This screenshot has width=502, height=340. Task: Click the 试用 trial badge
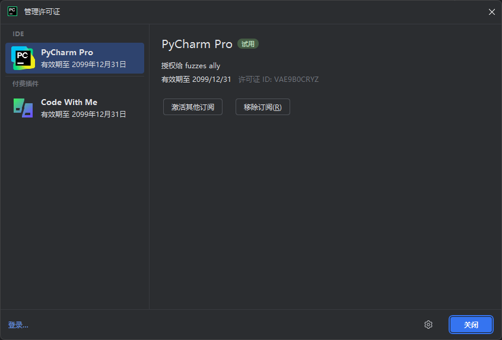click(248, 44)
